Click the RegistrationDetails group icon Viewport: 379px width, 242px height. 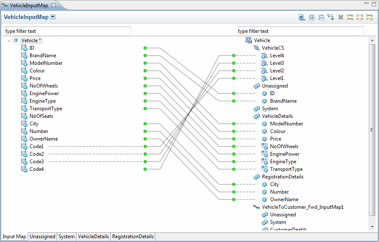click(x=257, y=177)
